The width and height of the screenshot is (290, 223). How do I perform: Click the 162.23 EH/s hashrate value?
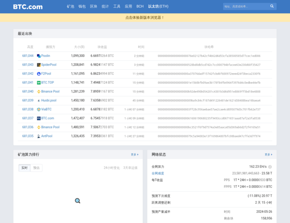click(x=258, y=167)
